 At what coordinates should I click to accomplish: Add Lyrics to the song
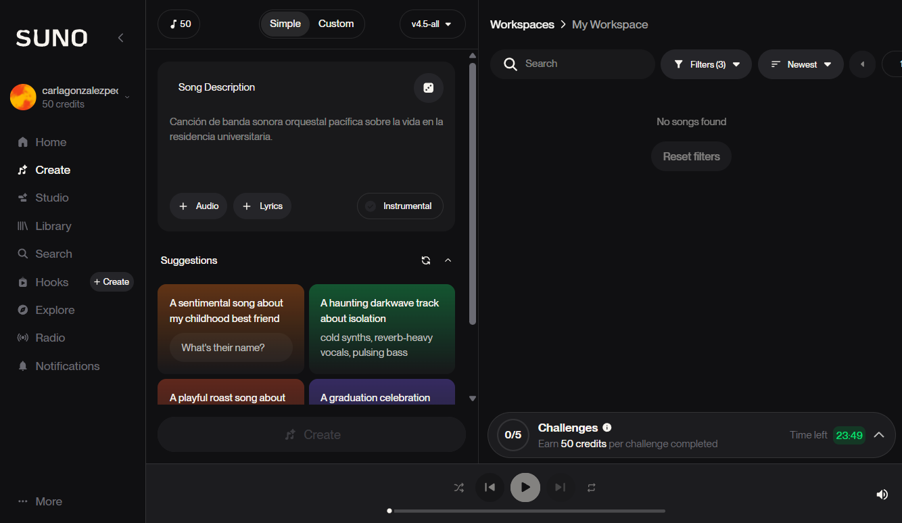(262, 206)
